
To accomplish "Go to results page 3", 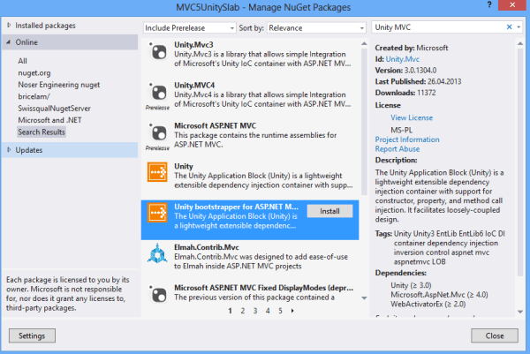I will [x=255, y=311].
